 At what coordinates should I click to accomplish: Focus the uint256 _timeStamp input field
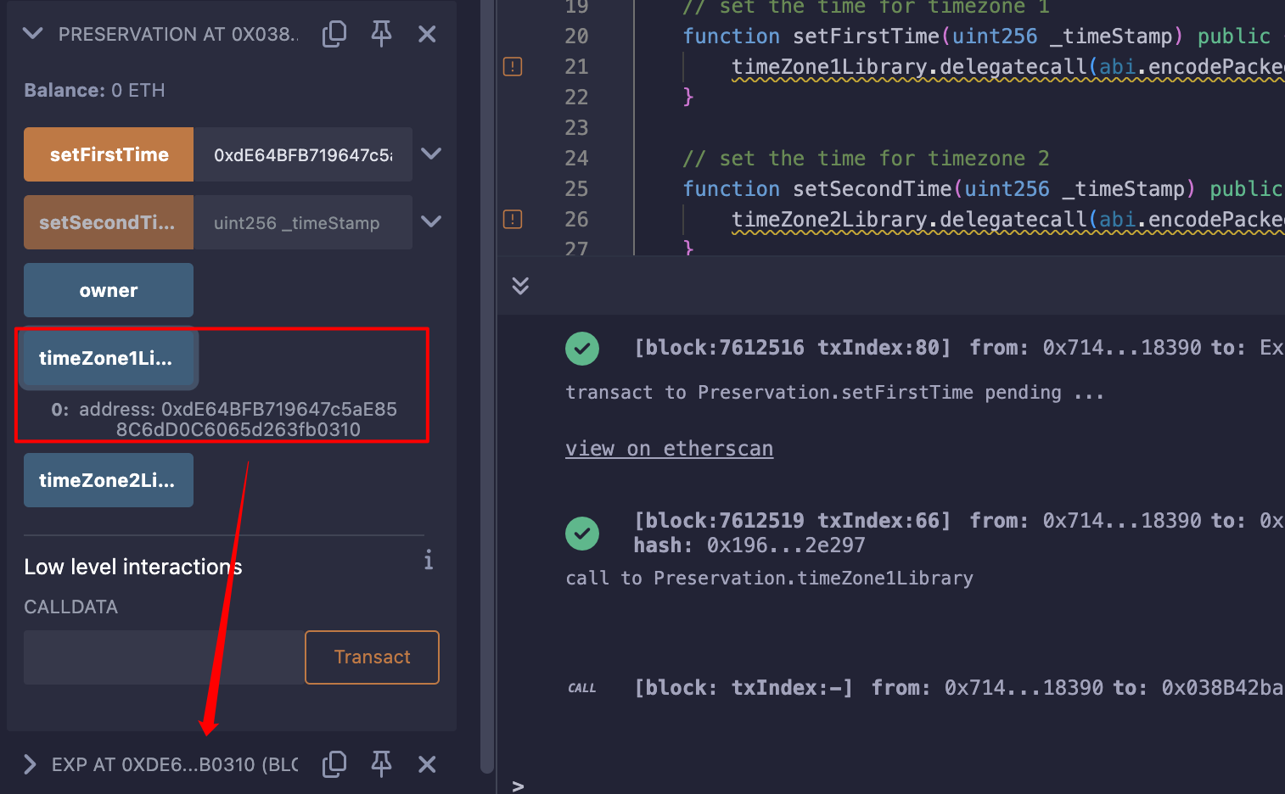[303, 222]
